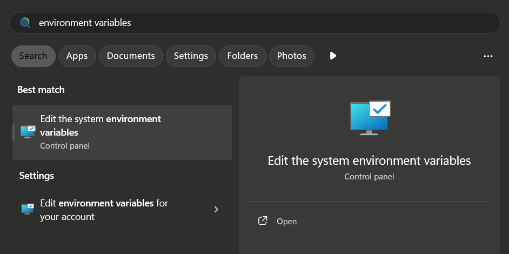Open 'Edit the system environment variables' best match
The height and width of the screenshot is (254, 509).
pos(122,132)
